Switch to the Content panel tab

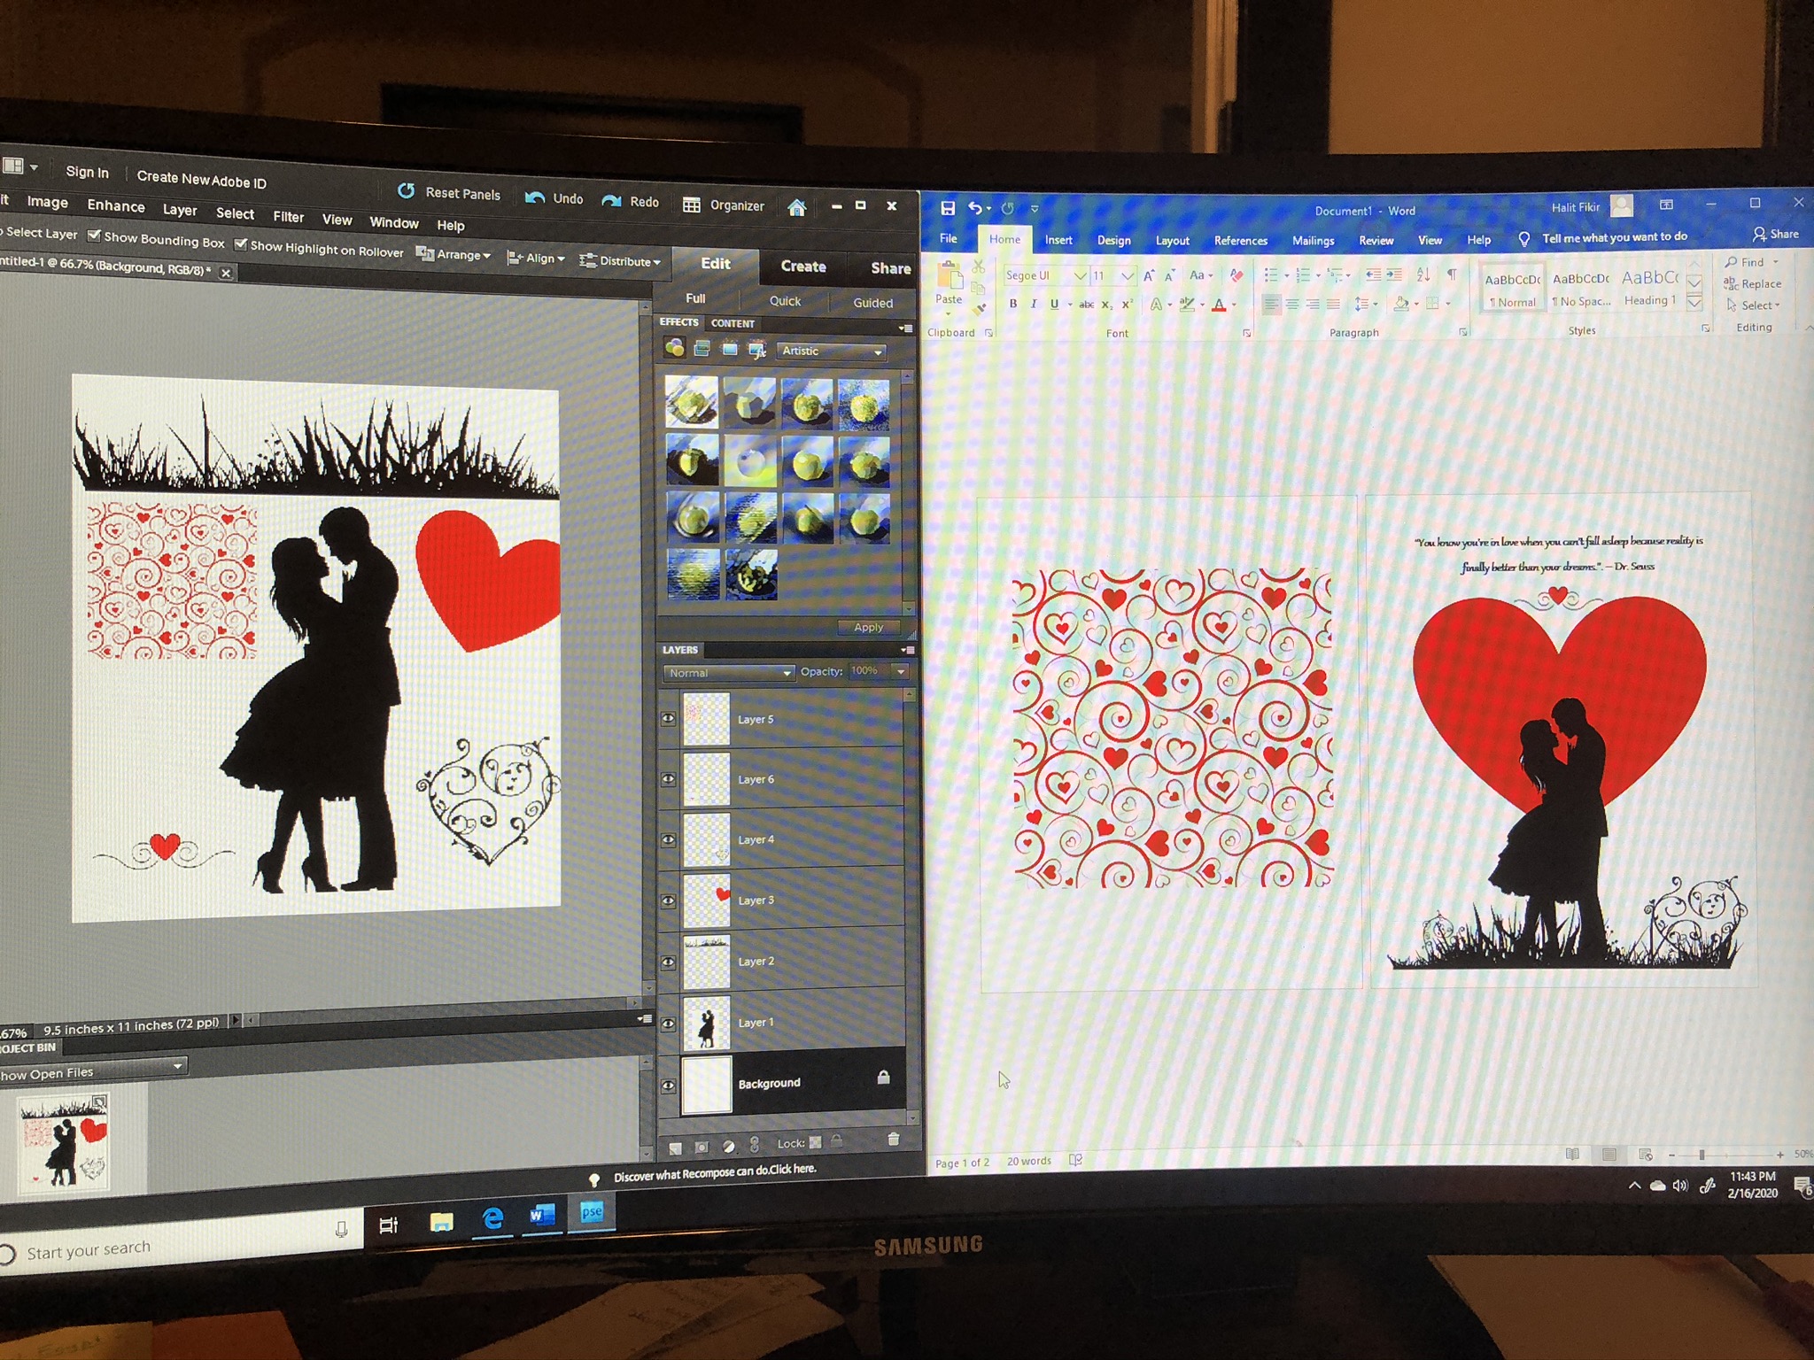click(x=733, y=323)
